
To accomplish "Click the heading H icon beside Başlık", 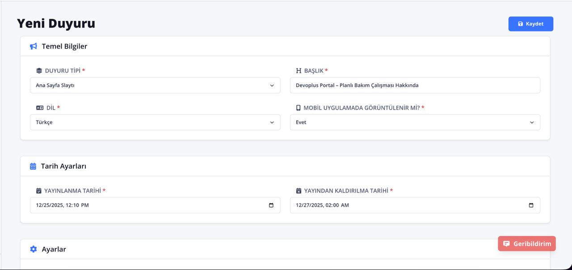I will tap(299, 71).
